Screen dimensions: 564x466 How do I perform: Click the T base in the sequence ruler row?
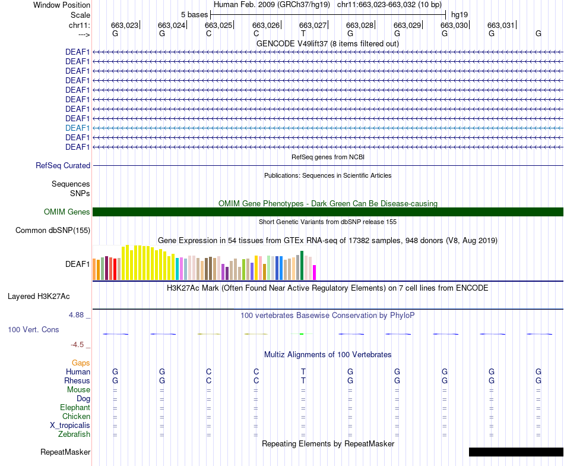coord(303,33)
